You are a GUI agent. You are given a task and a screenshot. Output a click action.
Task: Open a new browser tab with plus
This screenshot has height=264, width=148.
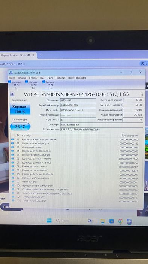pyautogui.click(x=41, y=55)
